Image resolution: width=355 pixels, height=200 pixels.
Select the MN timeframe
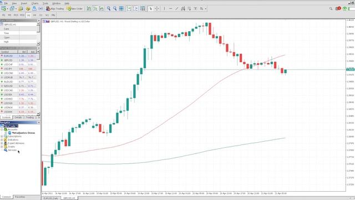click(53, 15)
